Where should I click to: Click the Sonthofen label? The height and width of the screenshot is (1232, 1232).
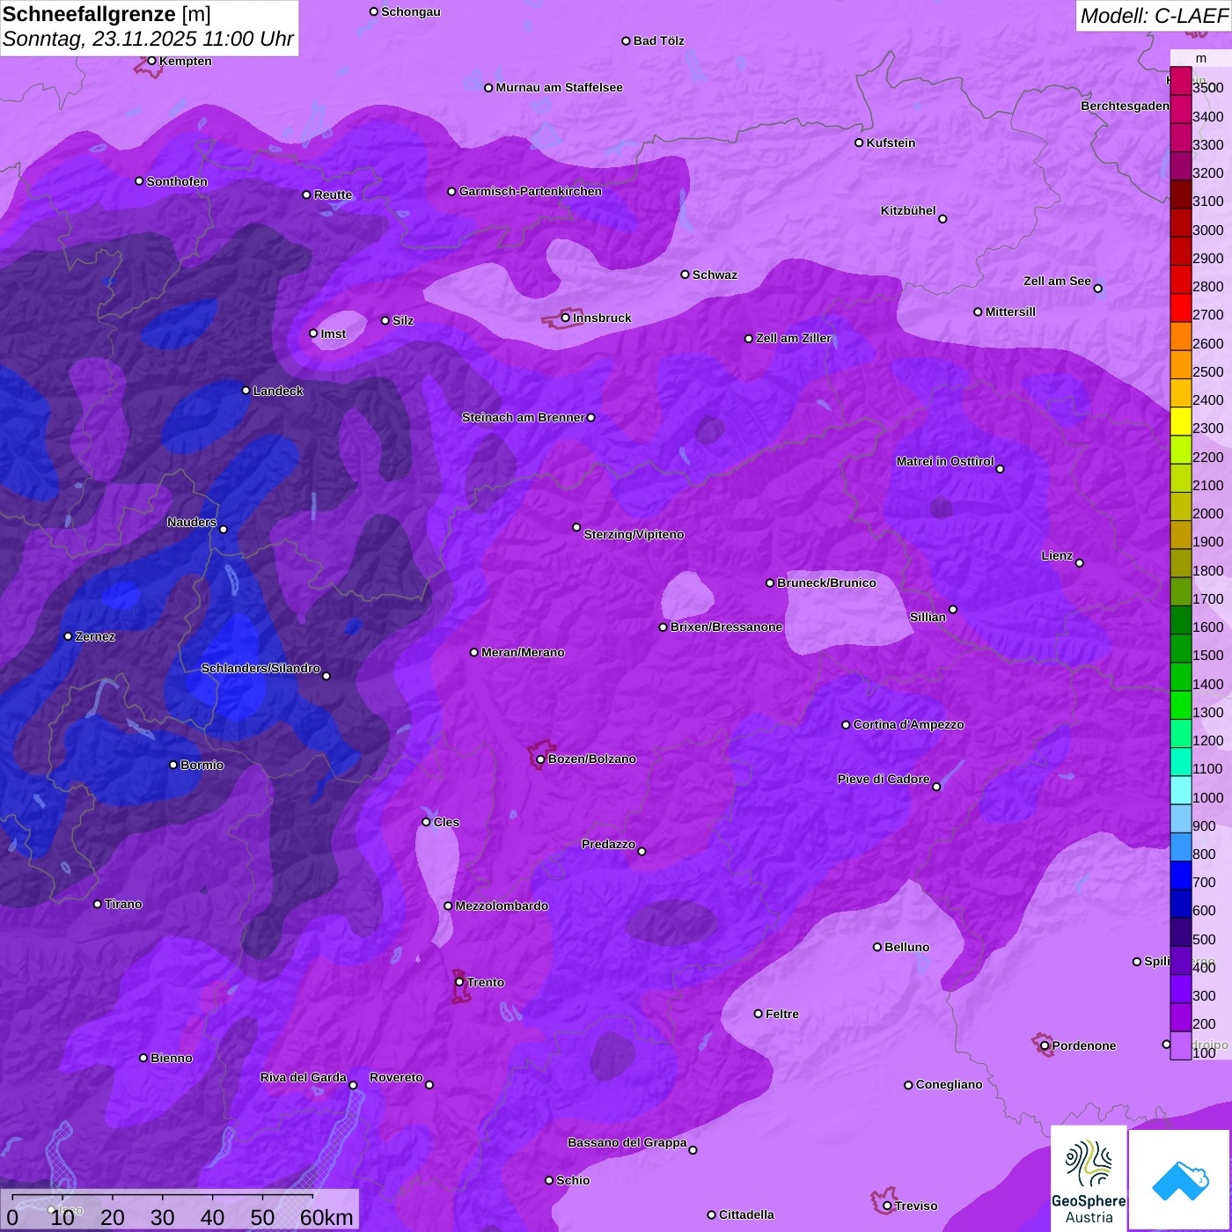[x=177, y=181]
